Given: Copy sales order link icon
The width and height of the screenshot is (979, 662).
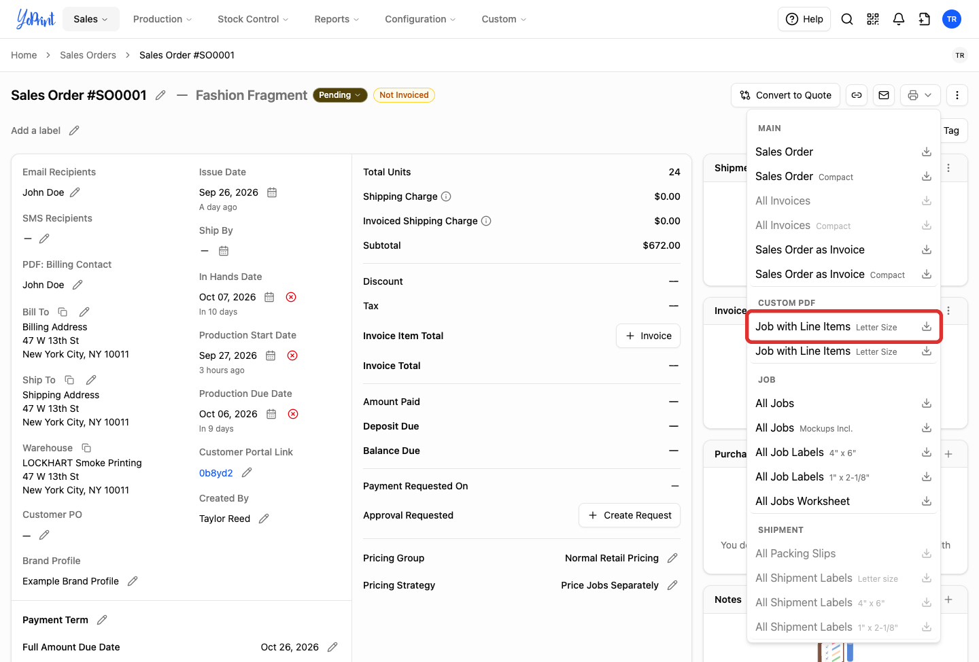Looking at the screenshot, I should click(857, 95).
